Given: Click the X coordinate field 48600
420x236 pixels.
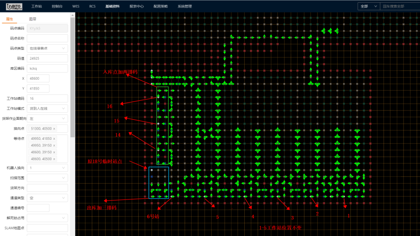Looking at the screenshot, I should tap(38, 78).
